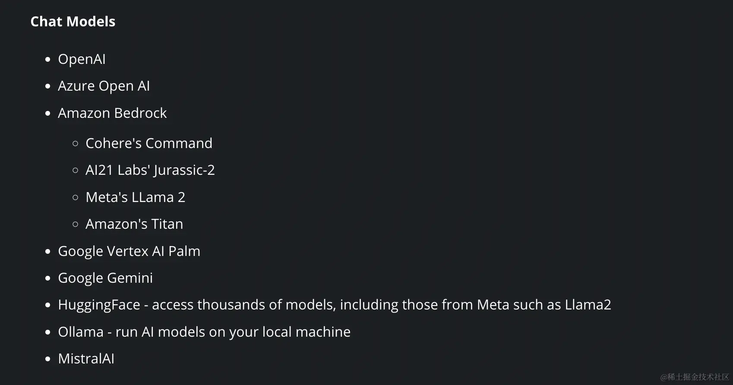Select the OpenAI list item
733x385 pixels.
click(82, 59)
